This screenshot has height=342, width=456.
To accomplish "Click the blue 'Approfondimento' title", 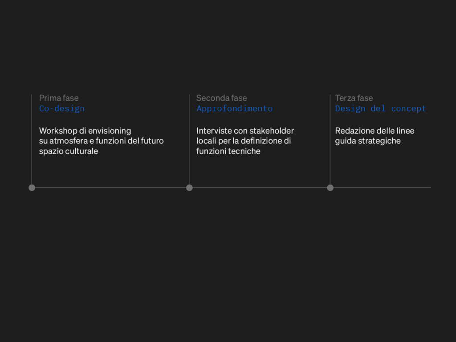I will (234, 109).
